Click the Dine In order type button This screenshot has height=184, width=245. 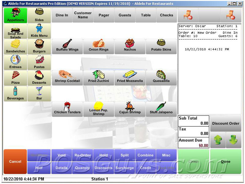(62, 15)
